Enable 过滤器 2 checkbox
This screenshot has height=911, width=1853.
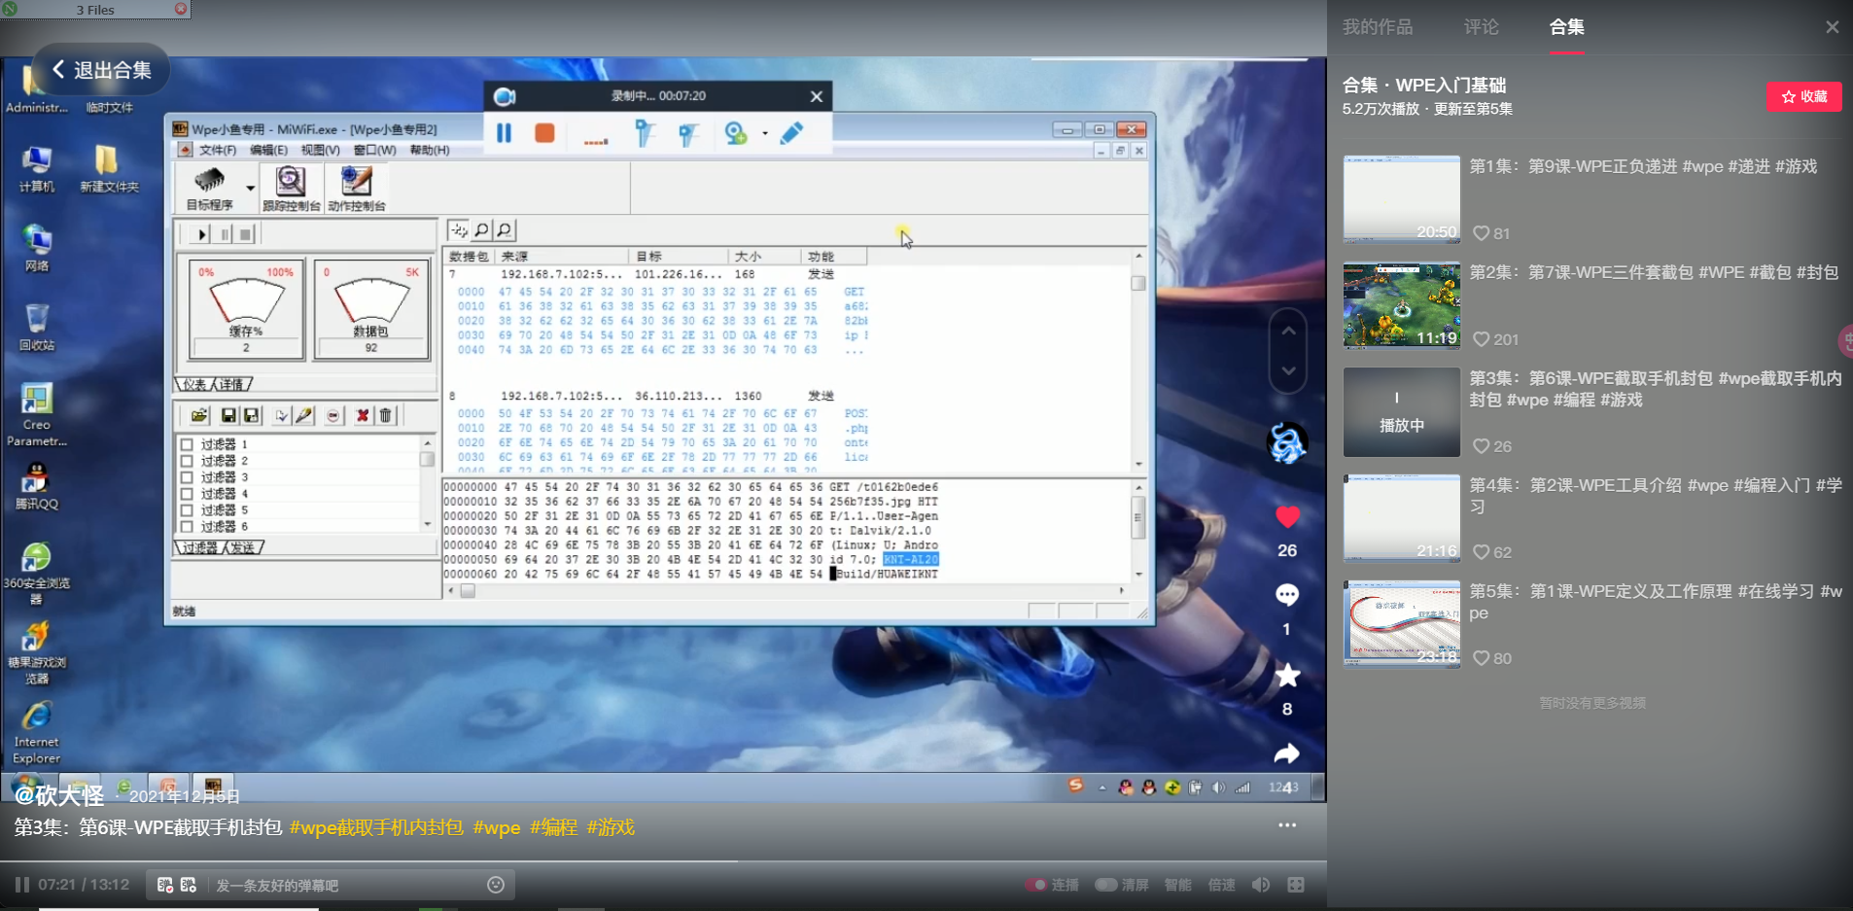pos(187,461)
